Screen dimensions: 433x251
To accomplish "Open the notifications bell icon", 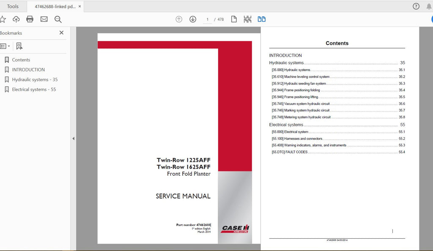I will (x=429, y=6).
